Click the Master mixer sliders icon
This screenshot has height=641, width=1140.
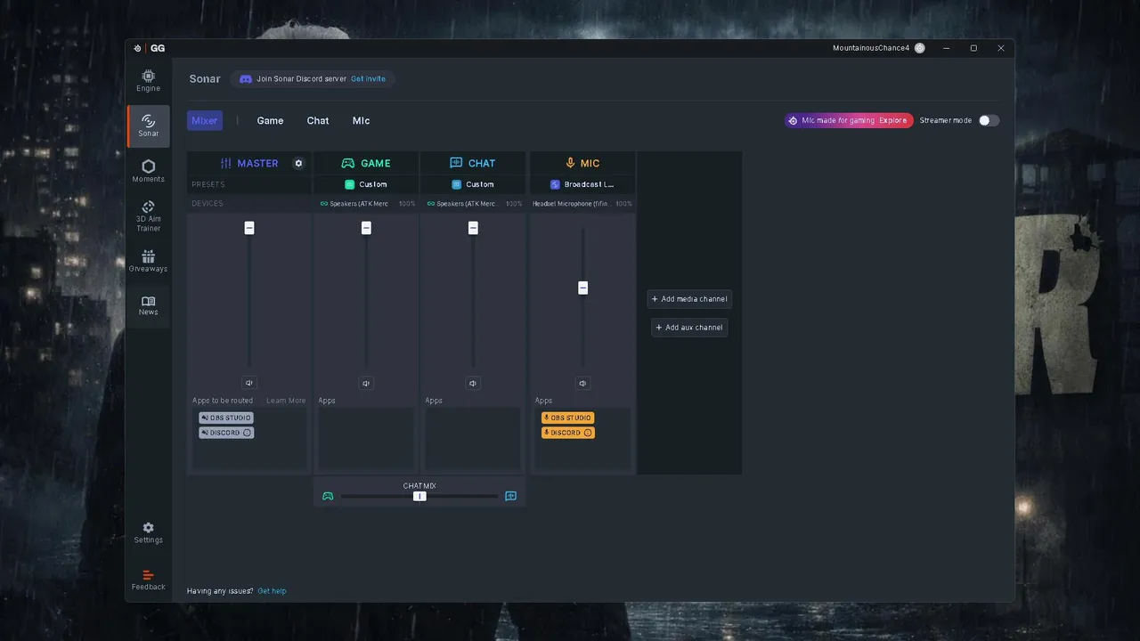pos(225,163)
